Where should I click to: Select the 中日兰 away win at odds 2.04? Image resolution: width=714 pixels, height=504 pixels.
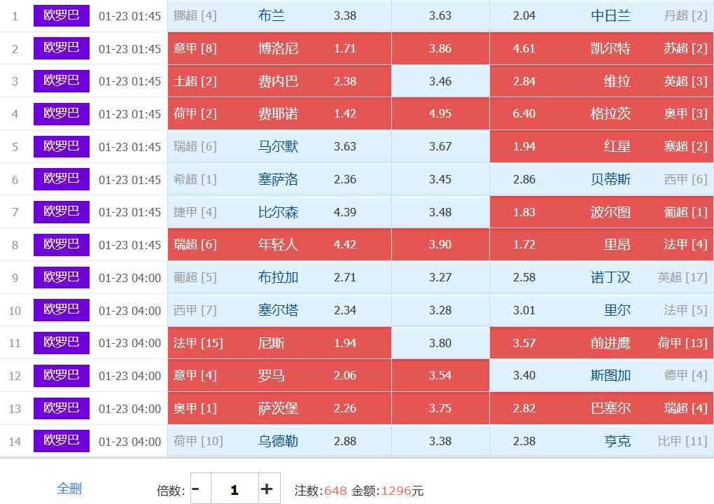point(601,16)
